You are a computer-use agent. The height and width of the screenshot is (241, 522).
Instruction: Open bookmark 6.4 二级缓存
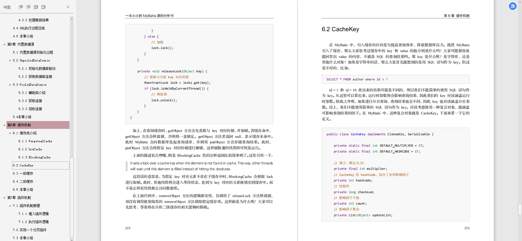click(23, 181)
